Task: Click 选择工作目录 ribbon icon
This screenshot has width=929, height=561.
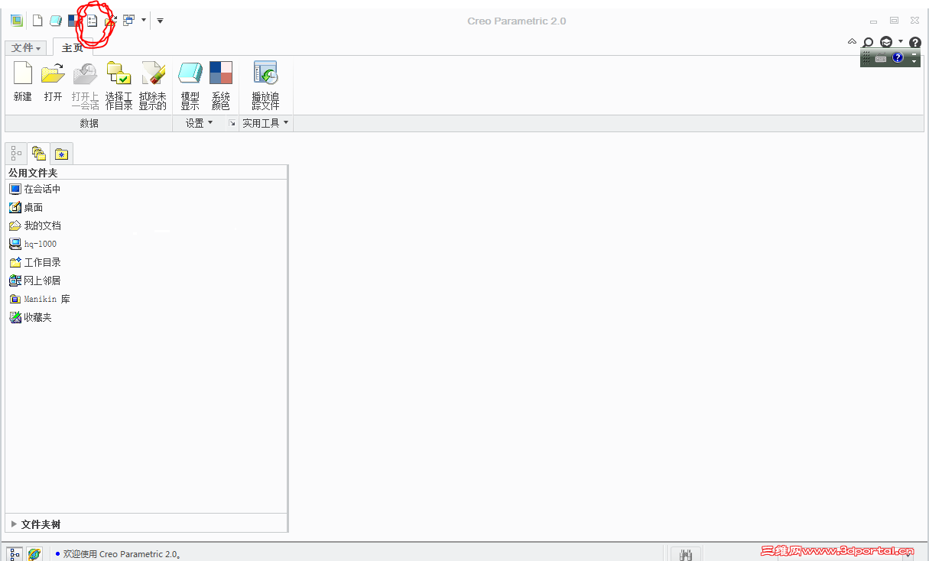Action: pos(119,73)
